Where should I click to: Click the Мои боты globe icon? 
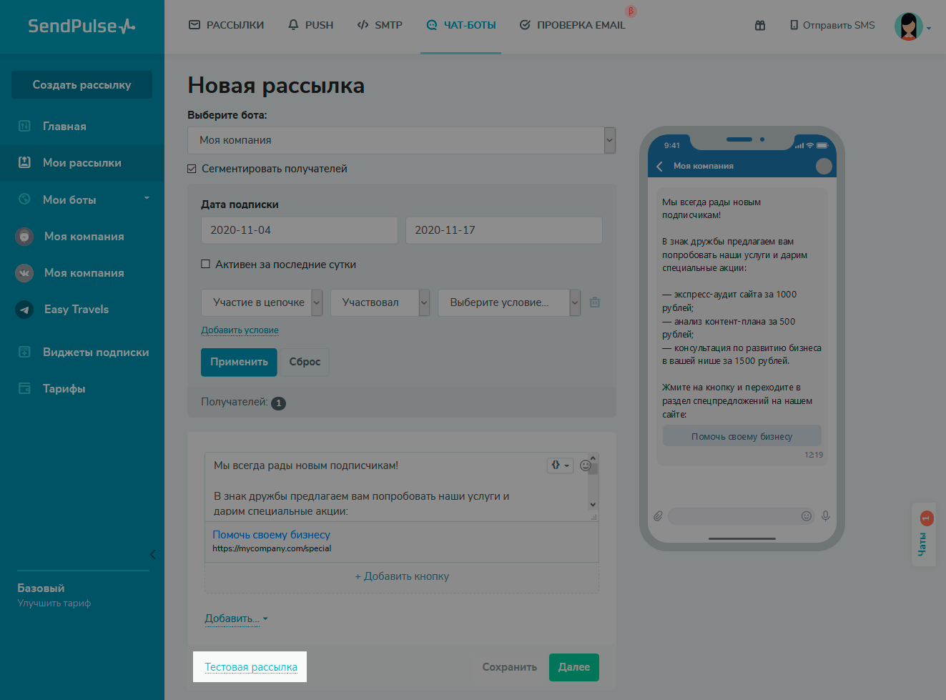[x=24, y=199]
